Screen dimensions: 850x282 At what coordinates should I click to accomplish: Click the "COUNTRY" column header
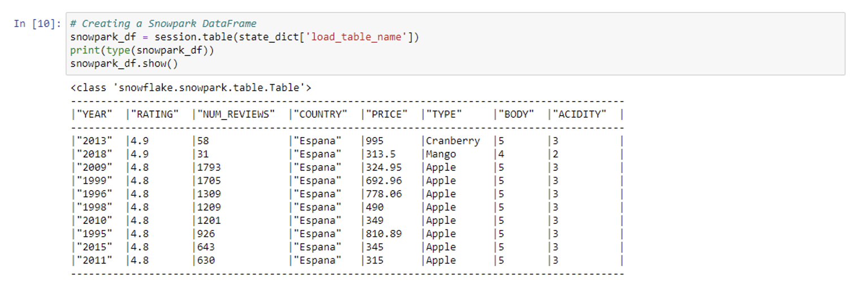pyautogui.click(x=320, y=114)
